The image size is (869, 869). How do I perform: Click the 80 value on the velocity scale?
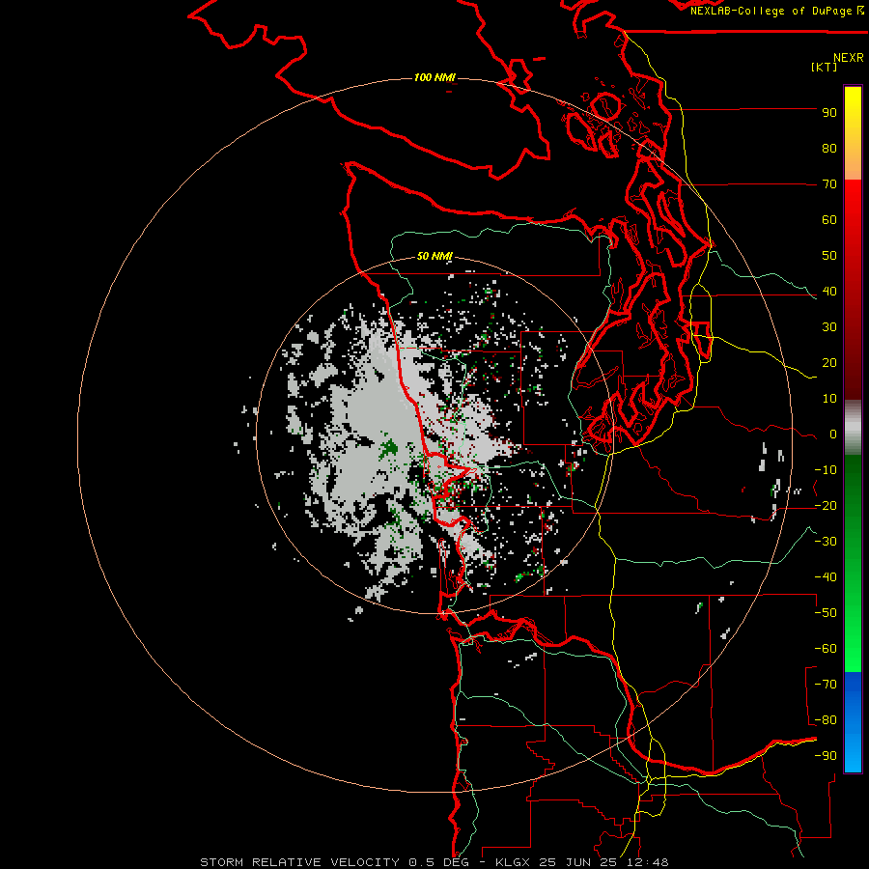point(829,149)
